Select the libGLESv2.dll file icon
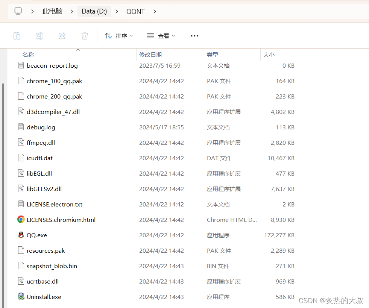This screenshot has width=369, height=308. pos(21,188)
